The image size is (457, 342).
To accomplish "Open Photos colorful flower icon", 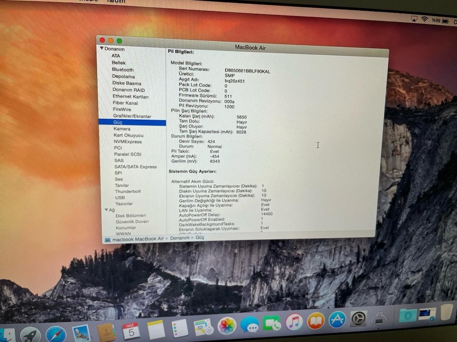I will [227, 326].
